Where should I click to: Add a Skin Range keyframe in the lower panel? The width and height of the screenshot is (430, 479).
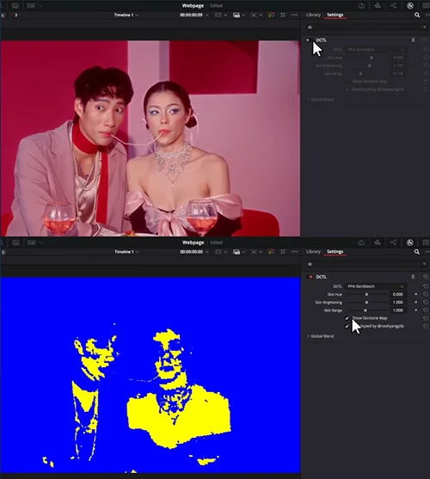pos(416,310)
